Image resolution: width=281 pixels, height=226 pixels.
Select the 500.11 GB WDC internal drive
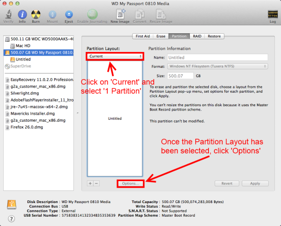38,39
